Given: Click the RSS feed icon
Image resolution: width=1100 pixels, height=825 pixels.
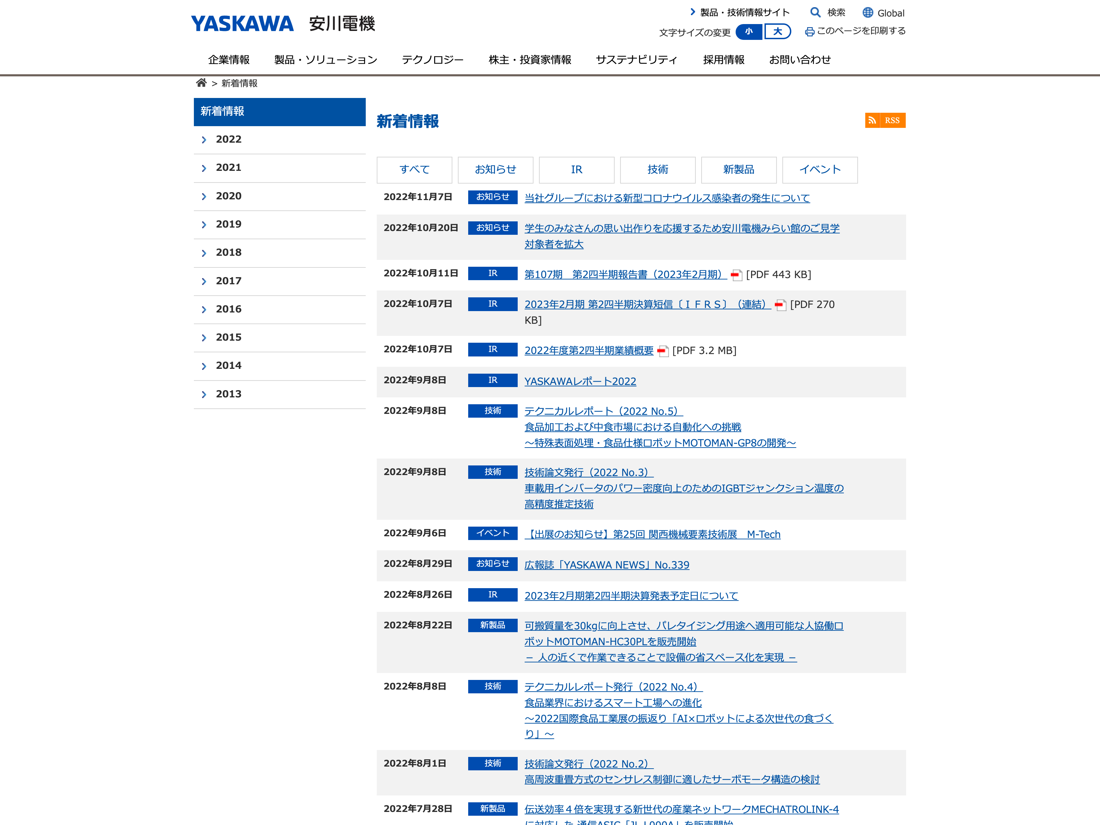Looking at the screenshot, I should [872, 120].
